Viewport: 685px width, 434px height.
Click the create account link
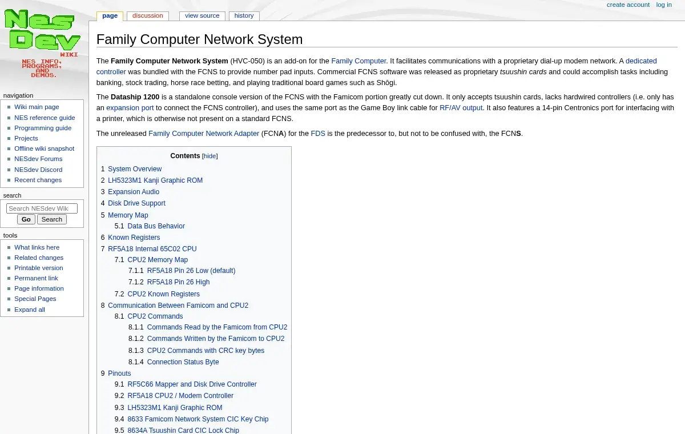tap(628, 5)
